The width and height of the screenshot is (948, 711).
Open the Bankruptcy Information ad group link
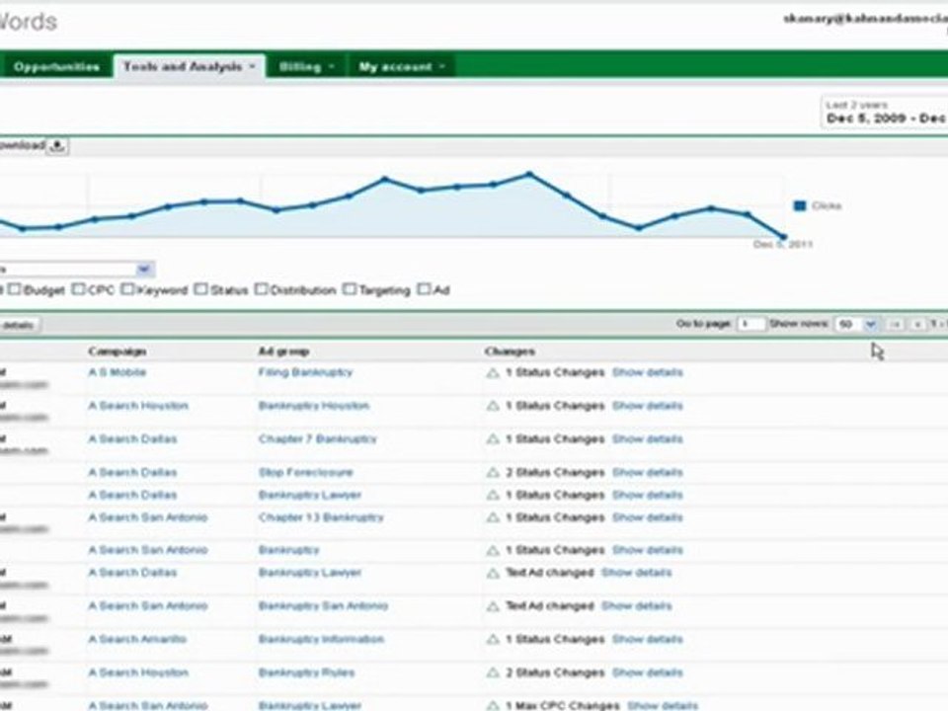tap(321, 639)
